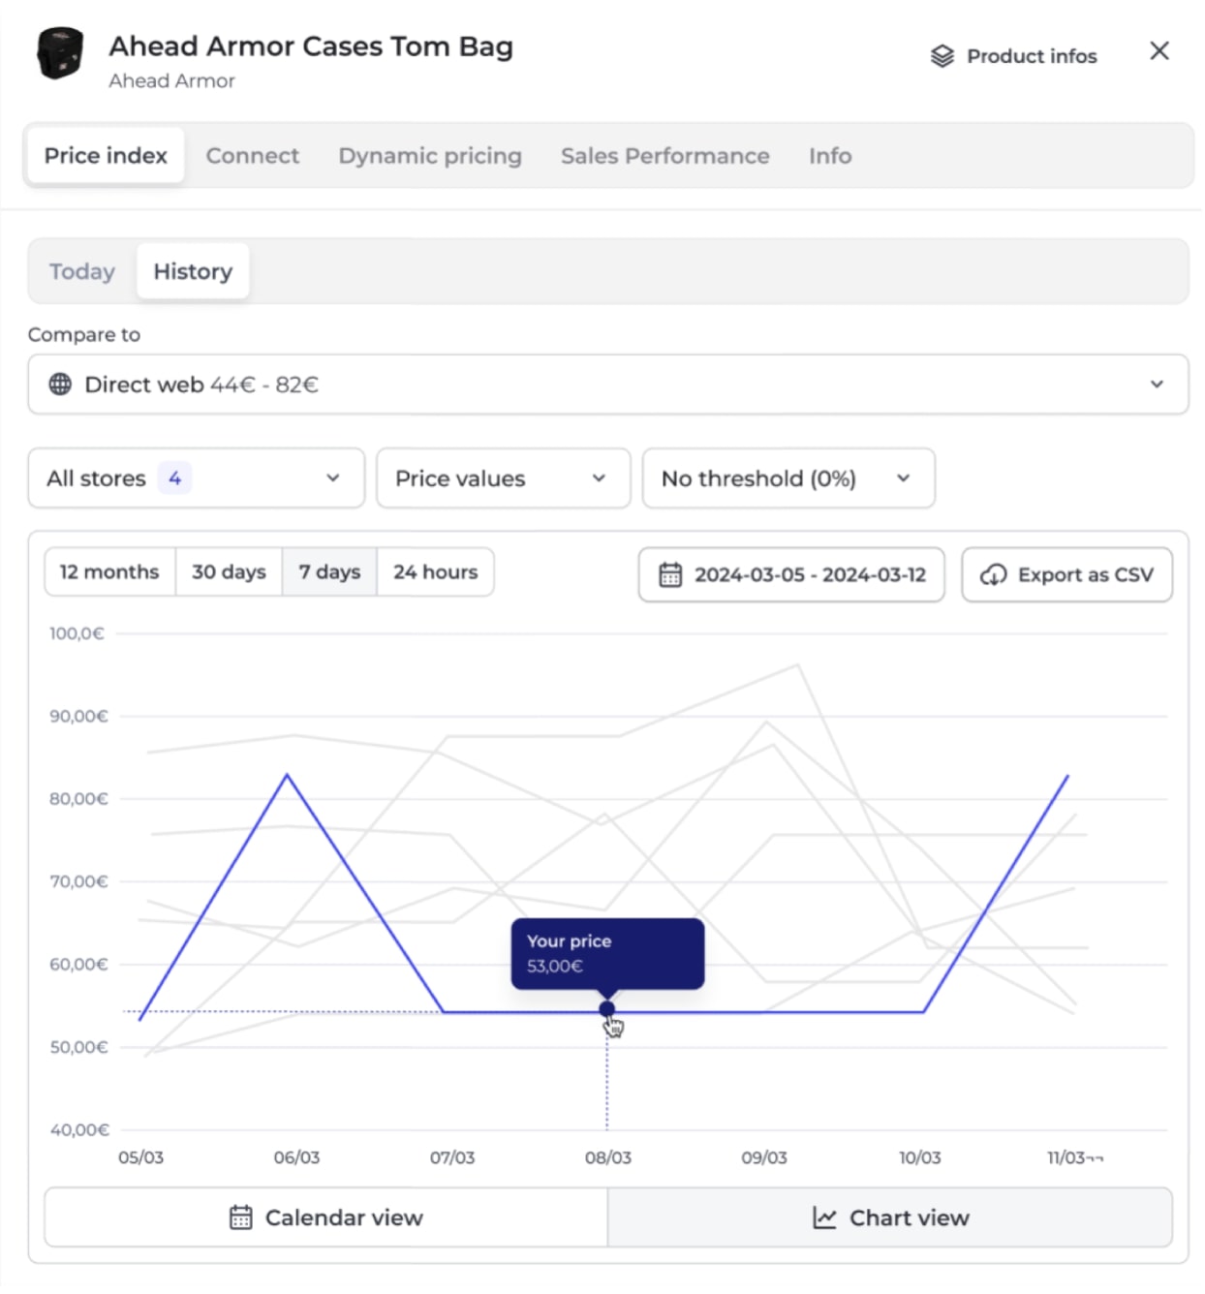1205x1294 pixels.
Task: Click the product thumbnail image
Action: click(59, 53)
